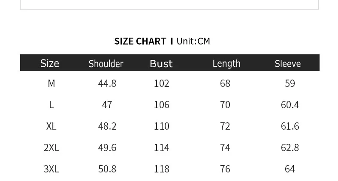Click sleeve value 62.8 for 2XL
Screen dimensions: 338x181
[x=290, y=148]
